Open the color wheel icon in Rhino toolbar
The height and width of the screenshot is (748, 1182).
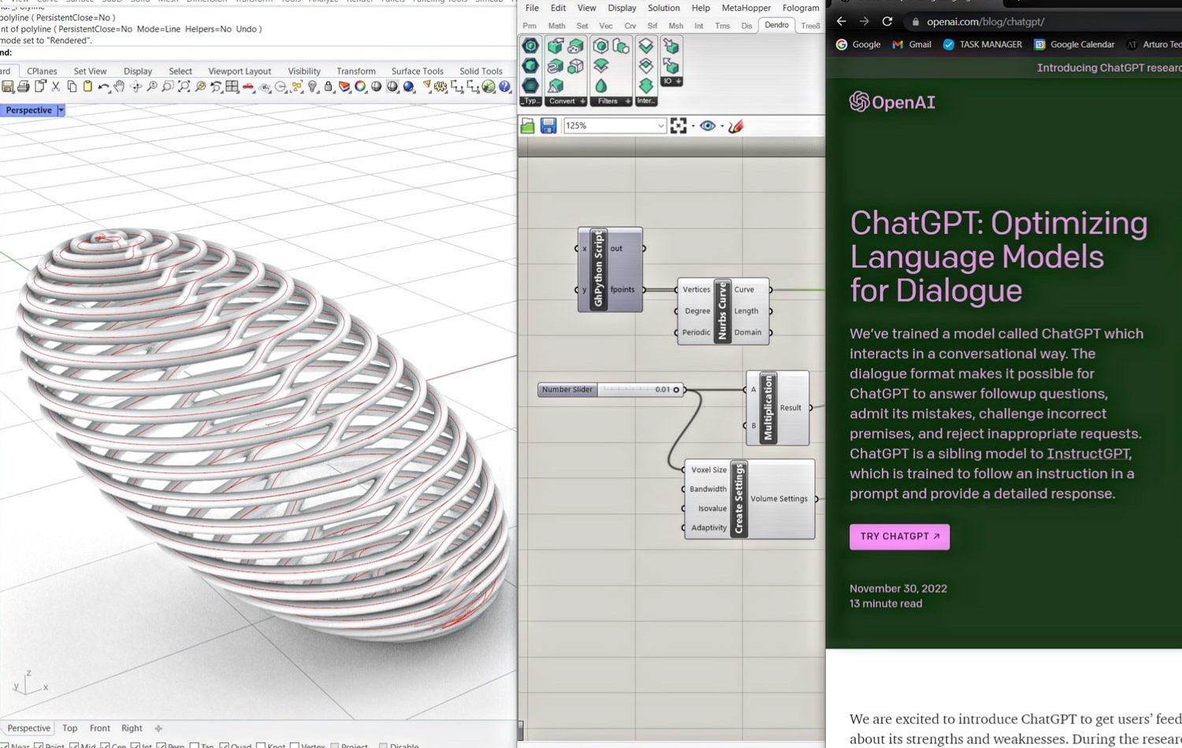(360, 87)
